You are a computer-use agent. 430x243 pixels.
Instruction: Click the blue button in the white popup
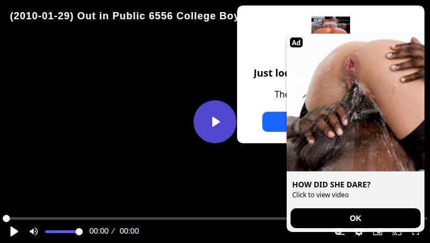(x=274, y=122)
